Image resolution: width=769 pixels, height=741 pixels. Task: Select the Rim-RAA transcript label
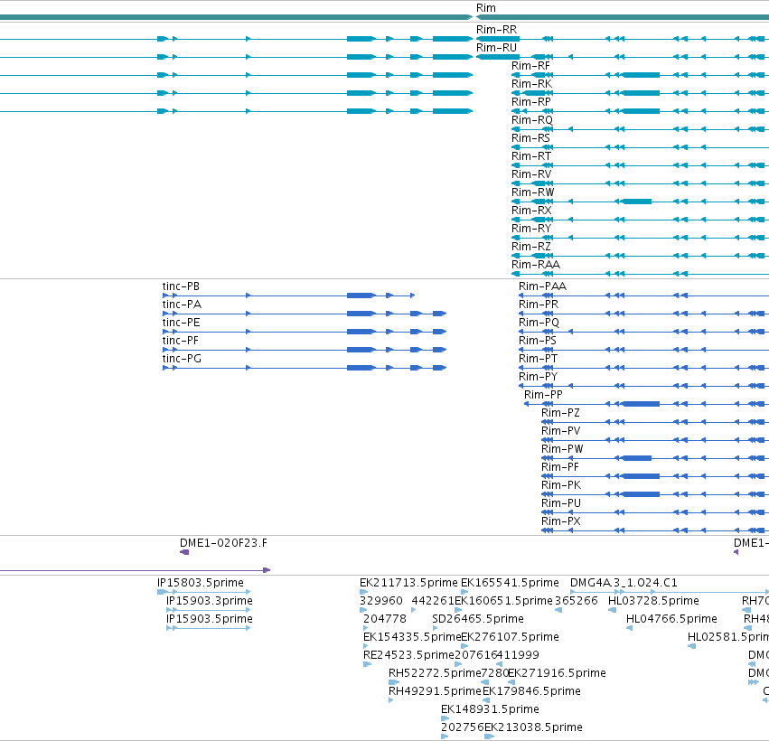click(536, 265)
